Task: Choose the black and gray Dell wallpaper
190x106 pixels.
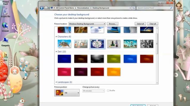Action: [97, 59]
